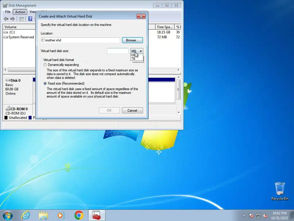The width and height of the screenshot is (294, 221).
Task: Click the network tray icon
Action: [258, 216]
